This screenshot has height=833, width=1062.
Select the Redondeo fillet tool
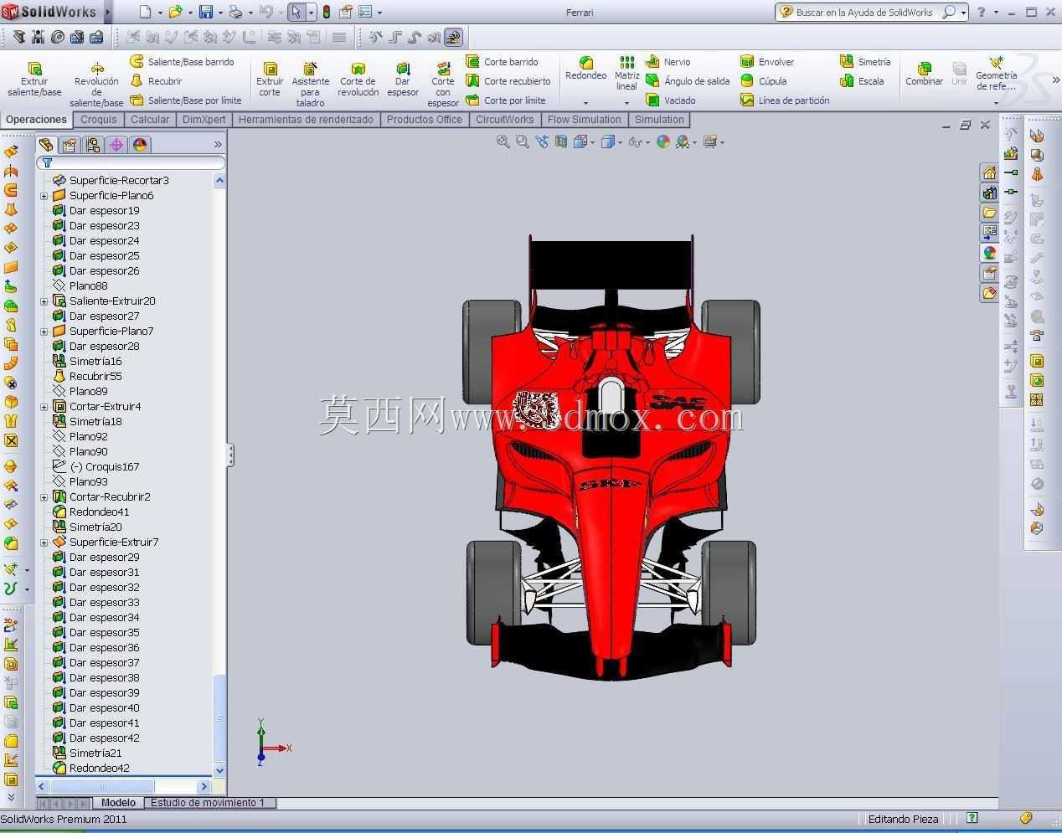pyautogui.click(x=585, y=69)
